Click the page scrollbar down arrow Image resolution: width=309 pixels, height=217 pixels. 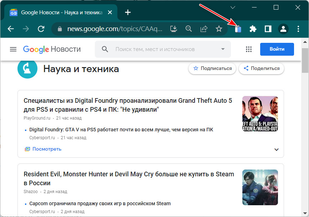coord(305,213)
